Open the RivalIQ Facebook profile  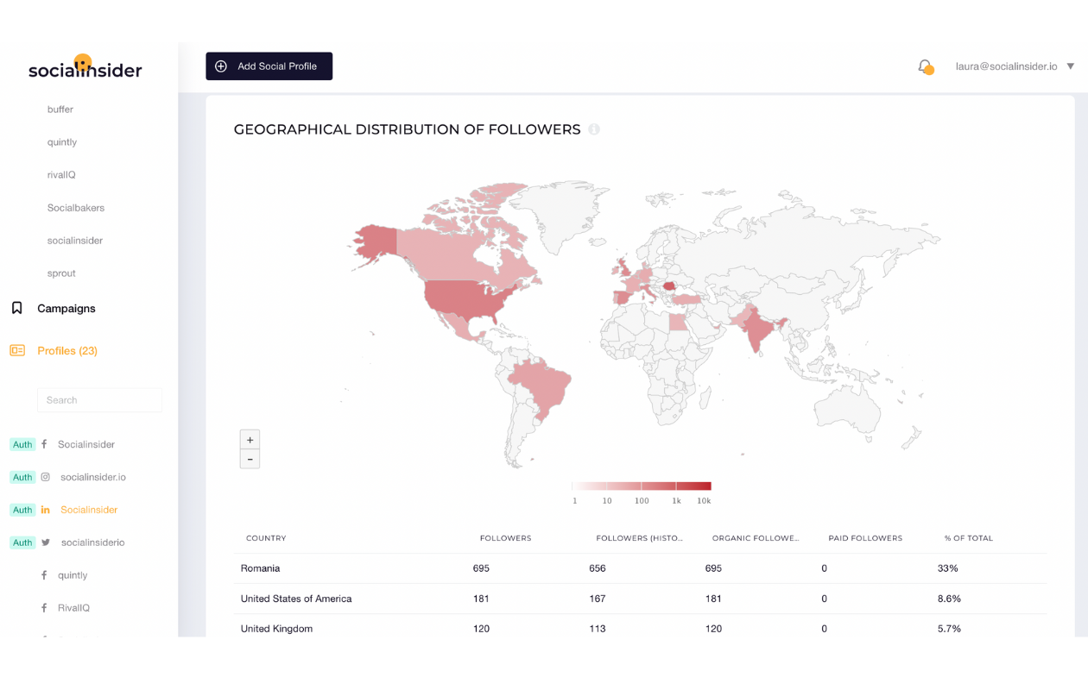click(x=73, y=608)
